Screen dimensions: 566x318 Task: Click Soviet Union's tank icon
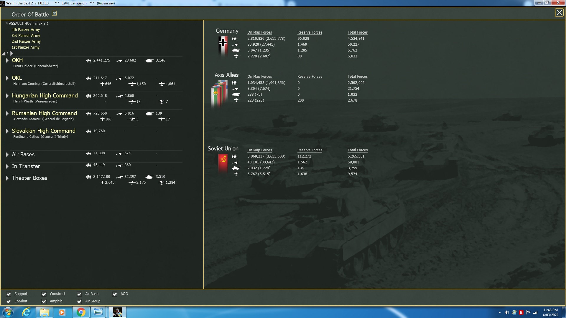[236, 168]
